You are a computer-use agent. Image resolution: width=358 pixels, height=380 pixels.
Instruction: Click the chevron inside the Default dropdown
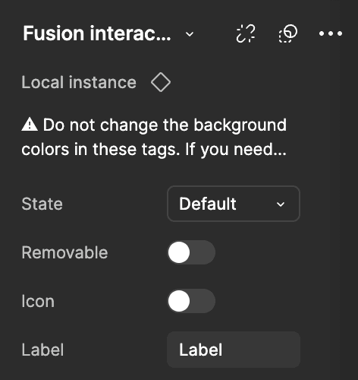pos(281,204)
